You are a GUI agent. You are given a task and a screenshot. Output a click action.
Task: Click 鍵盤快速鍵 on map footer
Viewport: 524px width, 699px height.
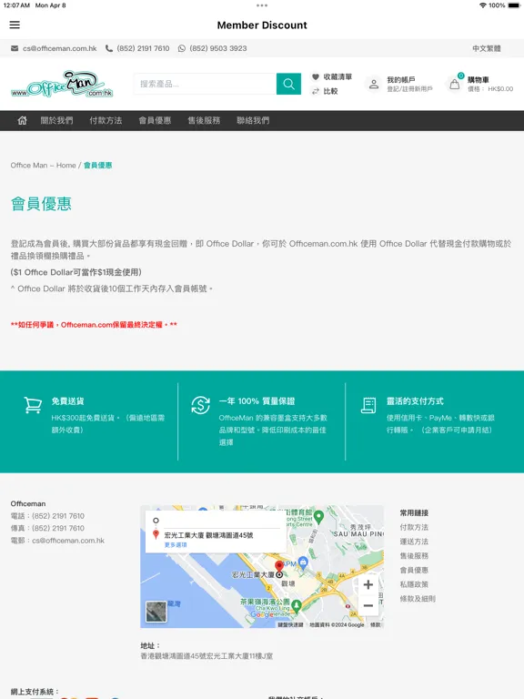point(290,625)
